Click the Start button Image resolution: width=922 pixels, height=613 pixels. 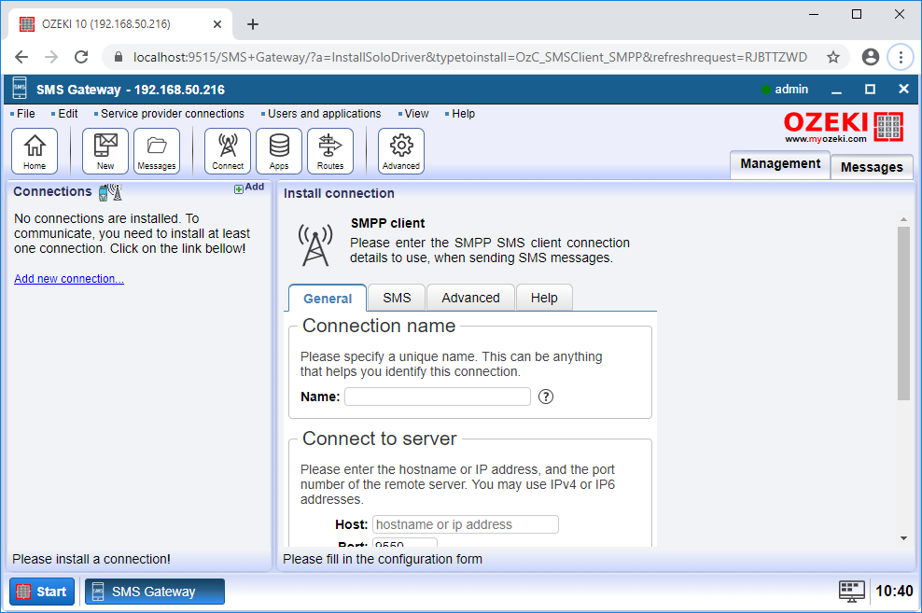pos(42,592)
